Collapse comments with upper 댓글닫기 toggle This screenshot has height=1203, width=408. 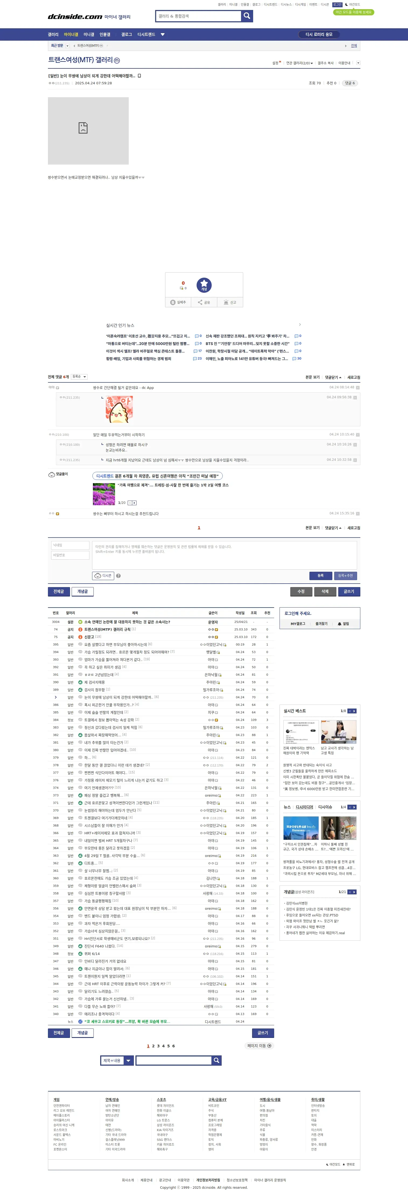333,377
